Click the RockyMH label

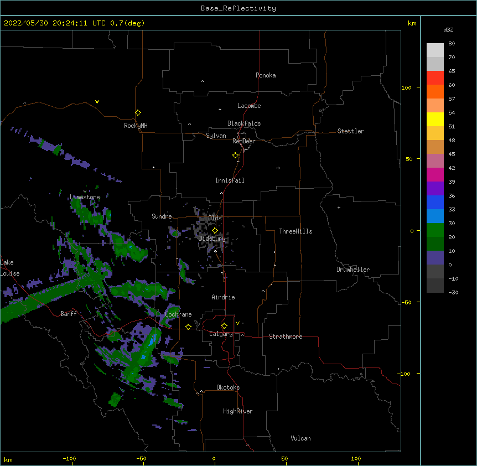coord(136,126)
